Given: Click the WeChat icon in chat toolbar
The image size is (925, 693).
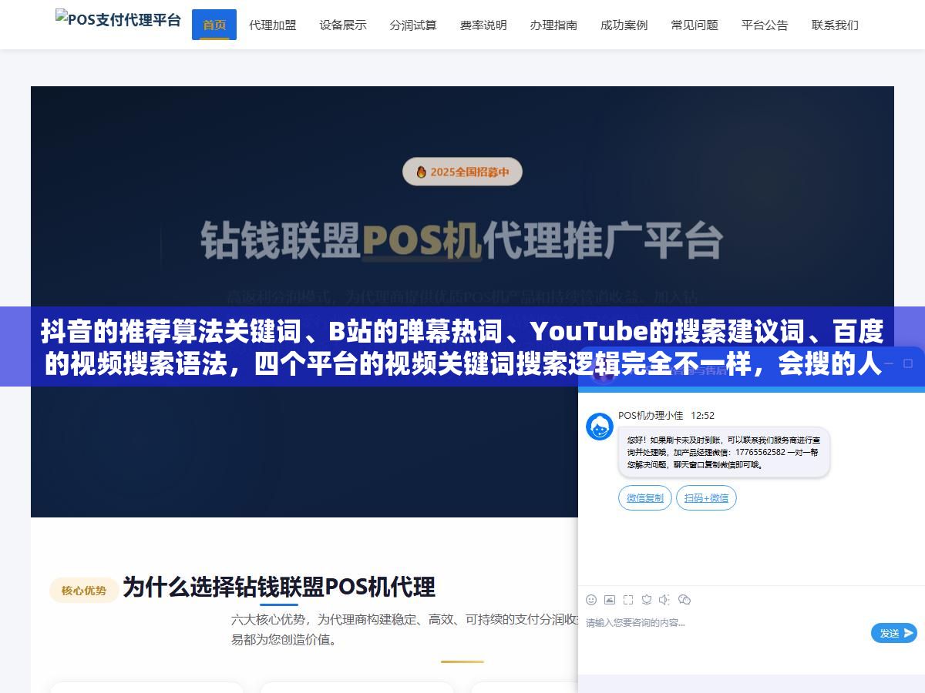Looking at the screenshot, I should coord(684,599).
